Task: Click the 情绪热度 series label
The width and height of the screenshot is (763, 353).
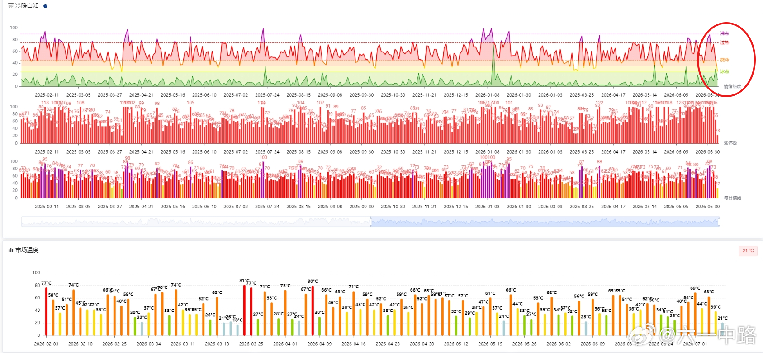Action: click(x=732, y=86)
